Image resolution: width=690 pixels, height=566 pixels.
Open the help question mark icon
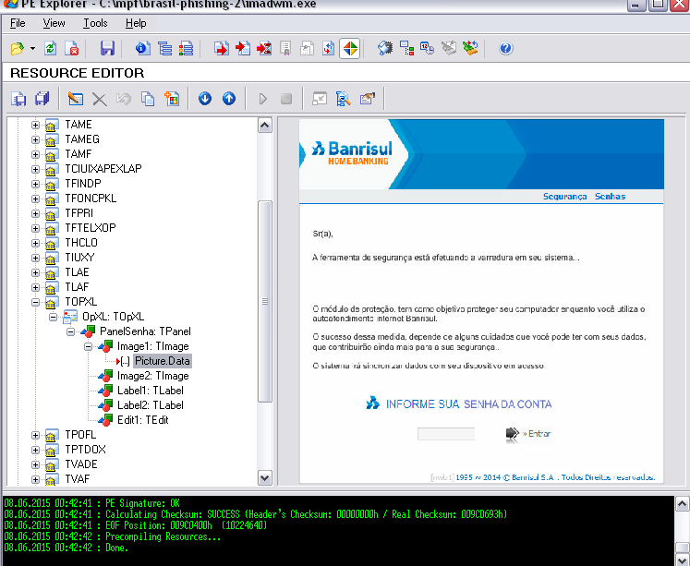(505, 48)
